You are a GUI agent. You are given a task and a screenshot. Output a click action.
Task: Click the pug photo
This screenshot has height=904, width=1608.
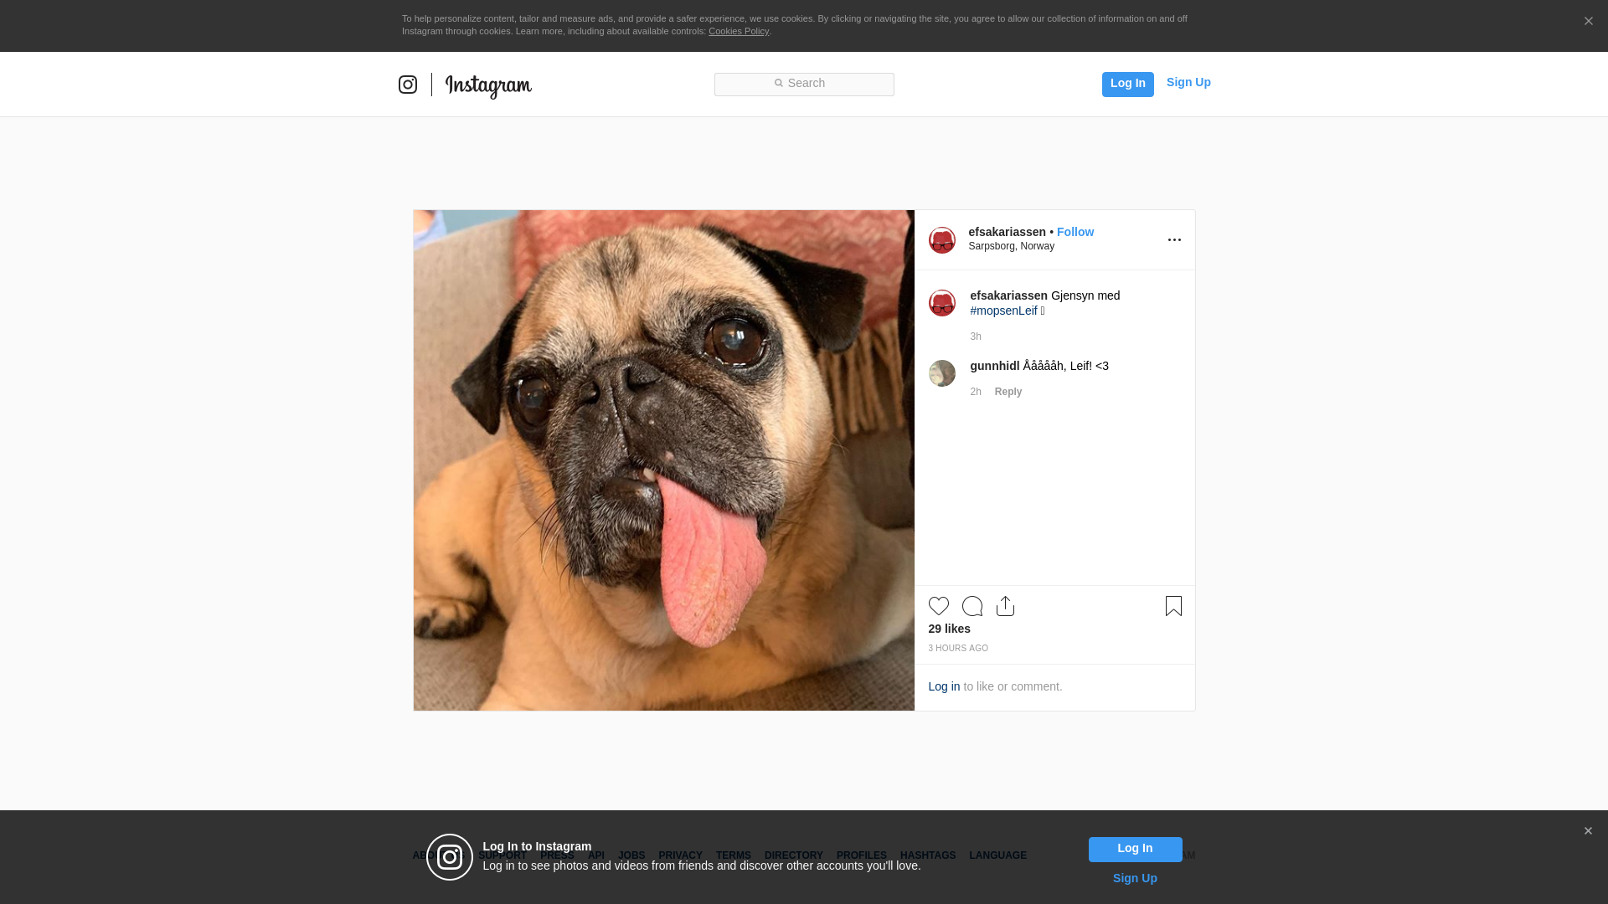tap(663, 460)
